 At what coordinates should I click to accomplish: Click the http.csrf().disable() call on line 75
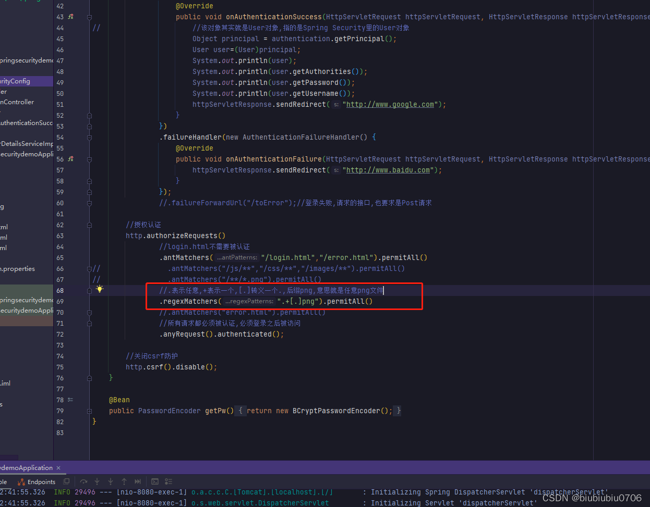tap(171, 367)
